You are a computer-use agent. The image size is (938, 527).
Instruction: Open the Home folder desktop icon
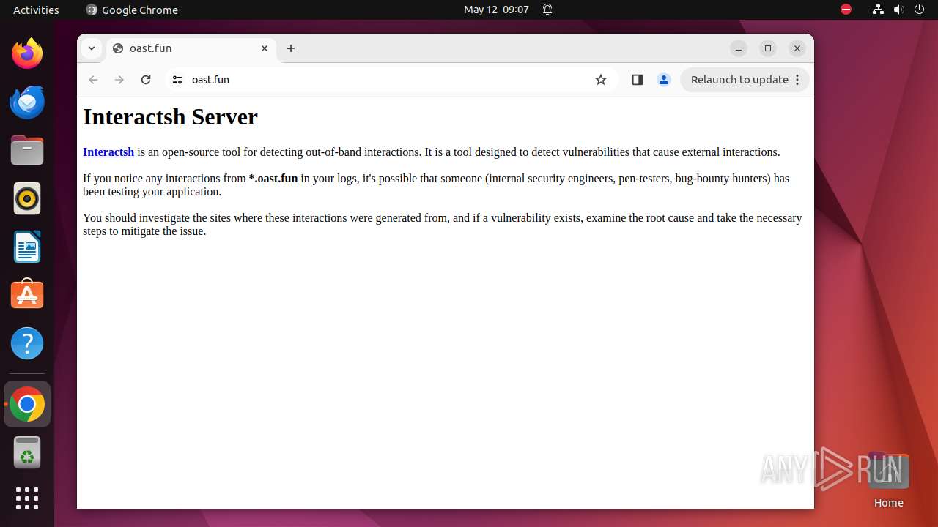tap(888, 480)
